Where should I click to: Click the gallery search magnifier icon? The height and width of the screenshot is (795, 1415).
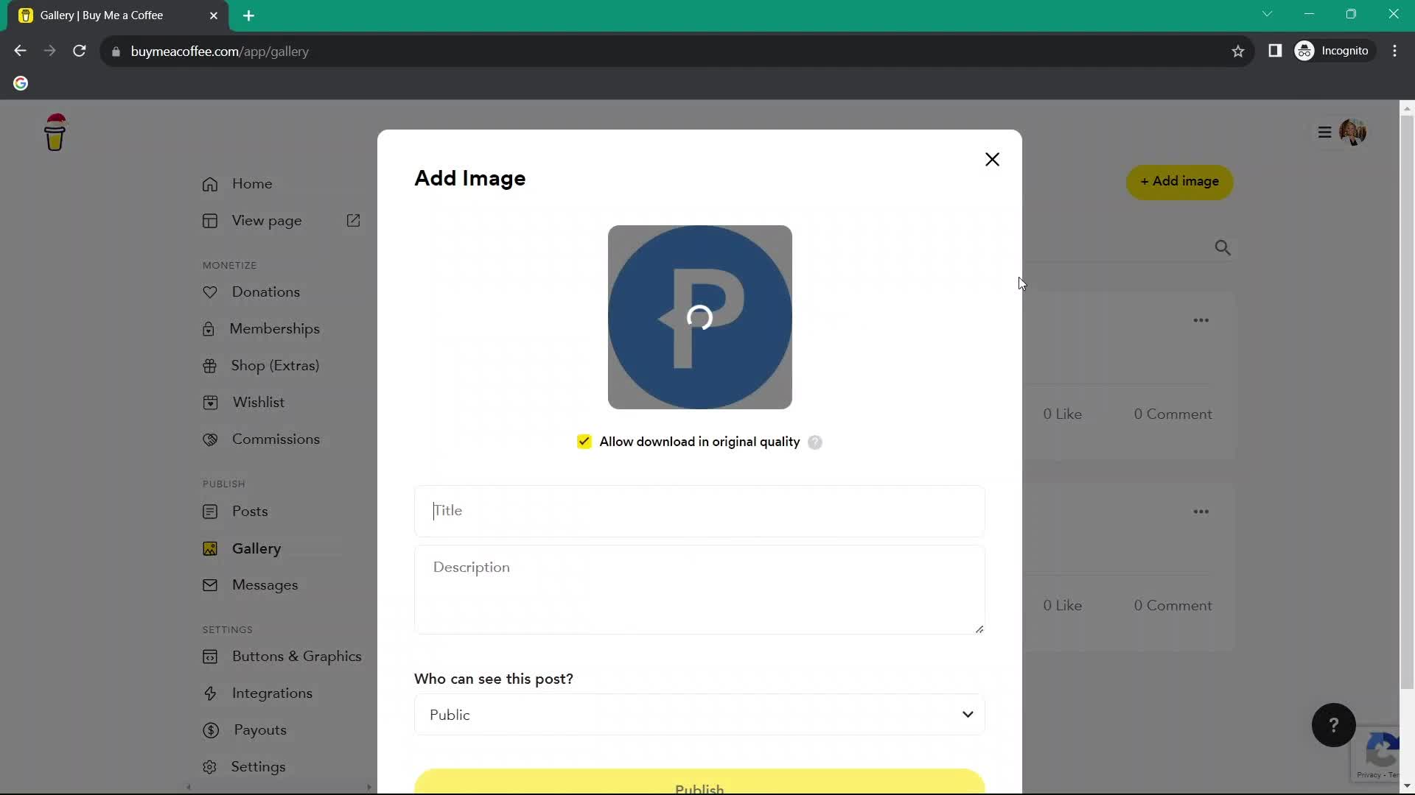[1223, 248]
